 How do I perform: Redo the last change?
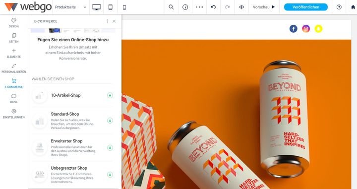(227, 7)
